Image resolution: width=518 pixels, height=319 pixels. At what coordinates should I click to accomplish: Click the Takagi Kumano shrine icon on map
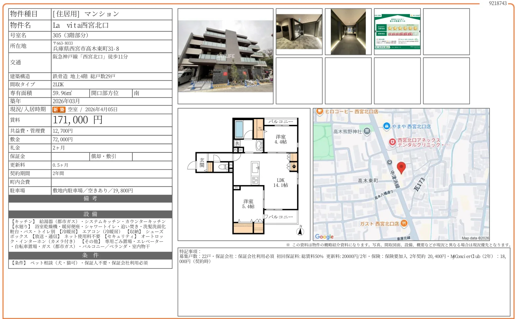(367, 131)
